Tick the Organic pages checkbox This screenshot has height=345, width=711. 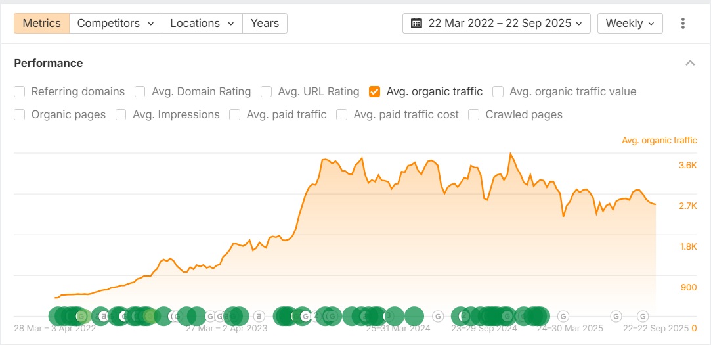point(20,115)
